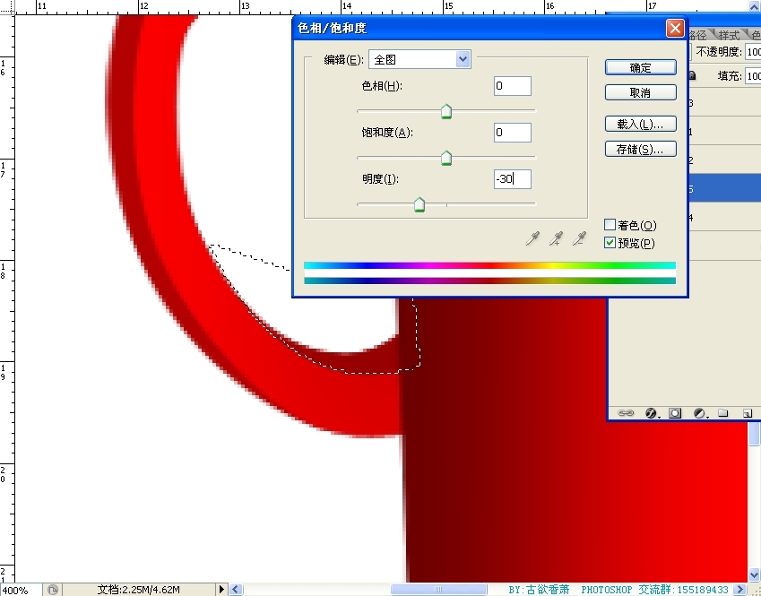Switch to the 路径 (Paths) tab

pyautogui.click(x=698, y=35)
